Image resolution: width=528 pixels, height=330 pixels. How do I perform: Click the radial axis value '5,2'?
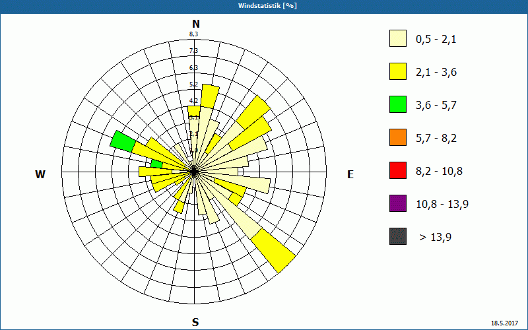[x=193, y=84]
